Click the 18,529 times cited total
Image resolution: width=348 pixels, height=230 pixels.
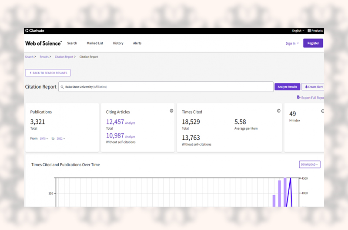pyautogui.click(x=191, y=122)
